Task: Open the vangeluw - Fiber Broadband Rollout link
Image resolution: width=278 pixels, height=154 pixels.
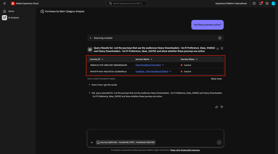Action: tap(152, 71)
